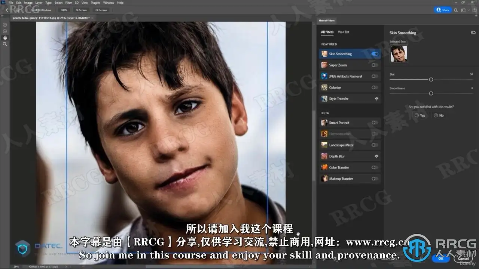Image resolution: width=479 pixels, height=269 pixels.
Task: Click the Skin Smoothing filter icon
Action: point(324,54)
